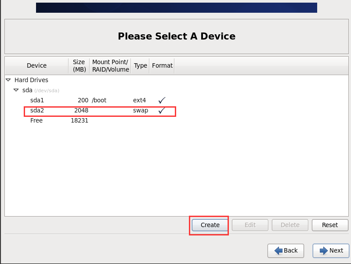Click the format checkmark for sda1
Image resolution: width=351 pixels, height=264 pixels.
point(162,100)
